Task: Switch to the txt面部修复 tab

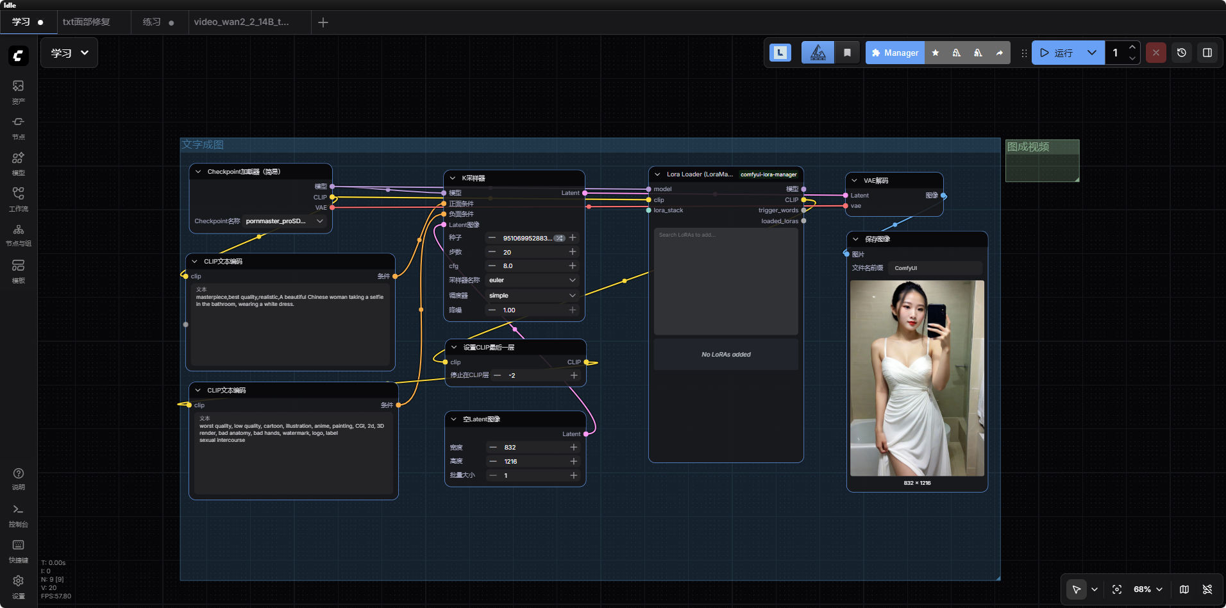Action: point(87,22)
